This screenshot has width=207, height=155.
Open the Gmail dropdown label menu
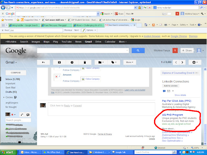point(11,62)
